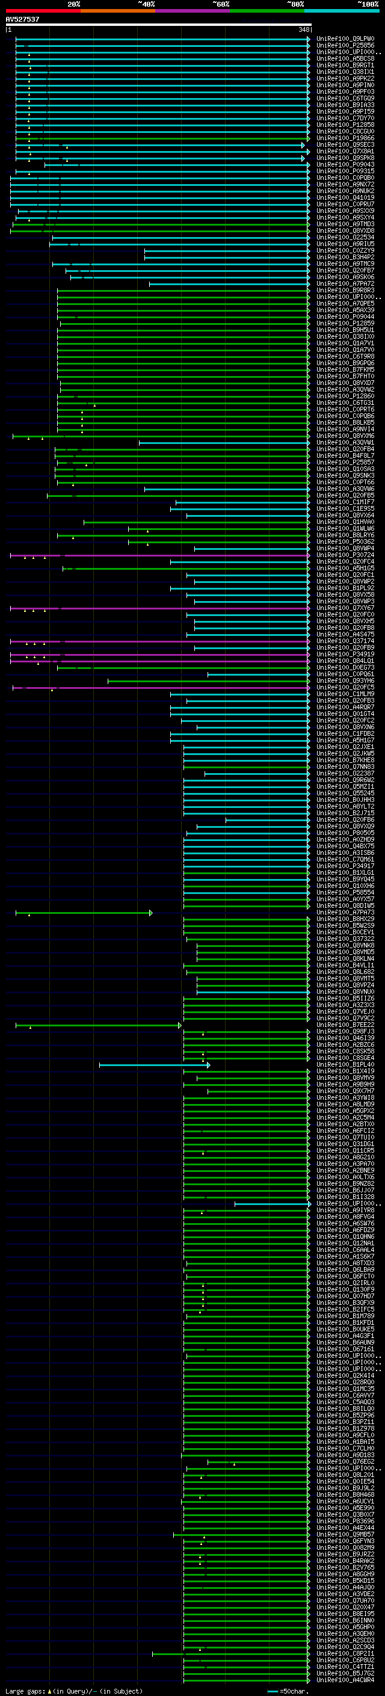This screenshot has width=385, height=1696.
Task: Click the white query sequence bar
Action: point(159,25)
